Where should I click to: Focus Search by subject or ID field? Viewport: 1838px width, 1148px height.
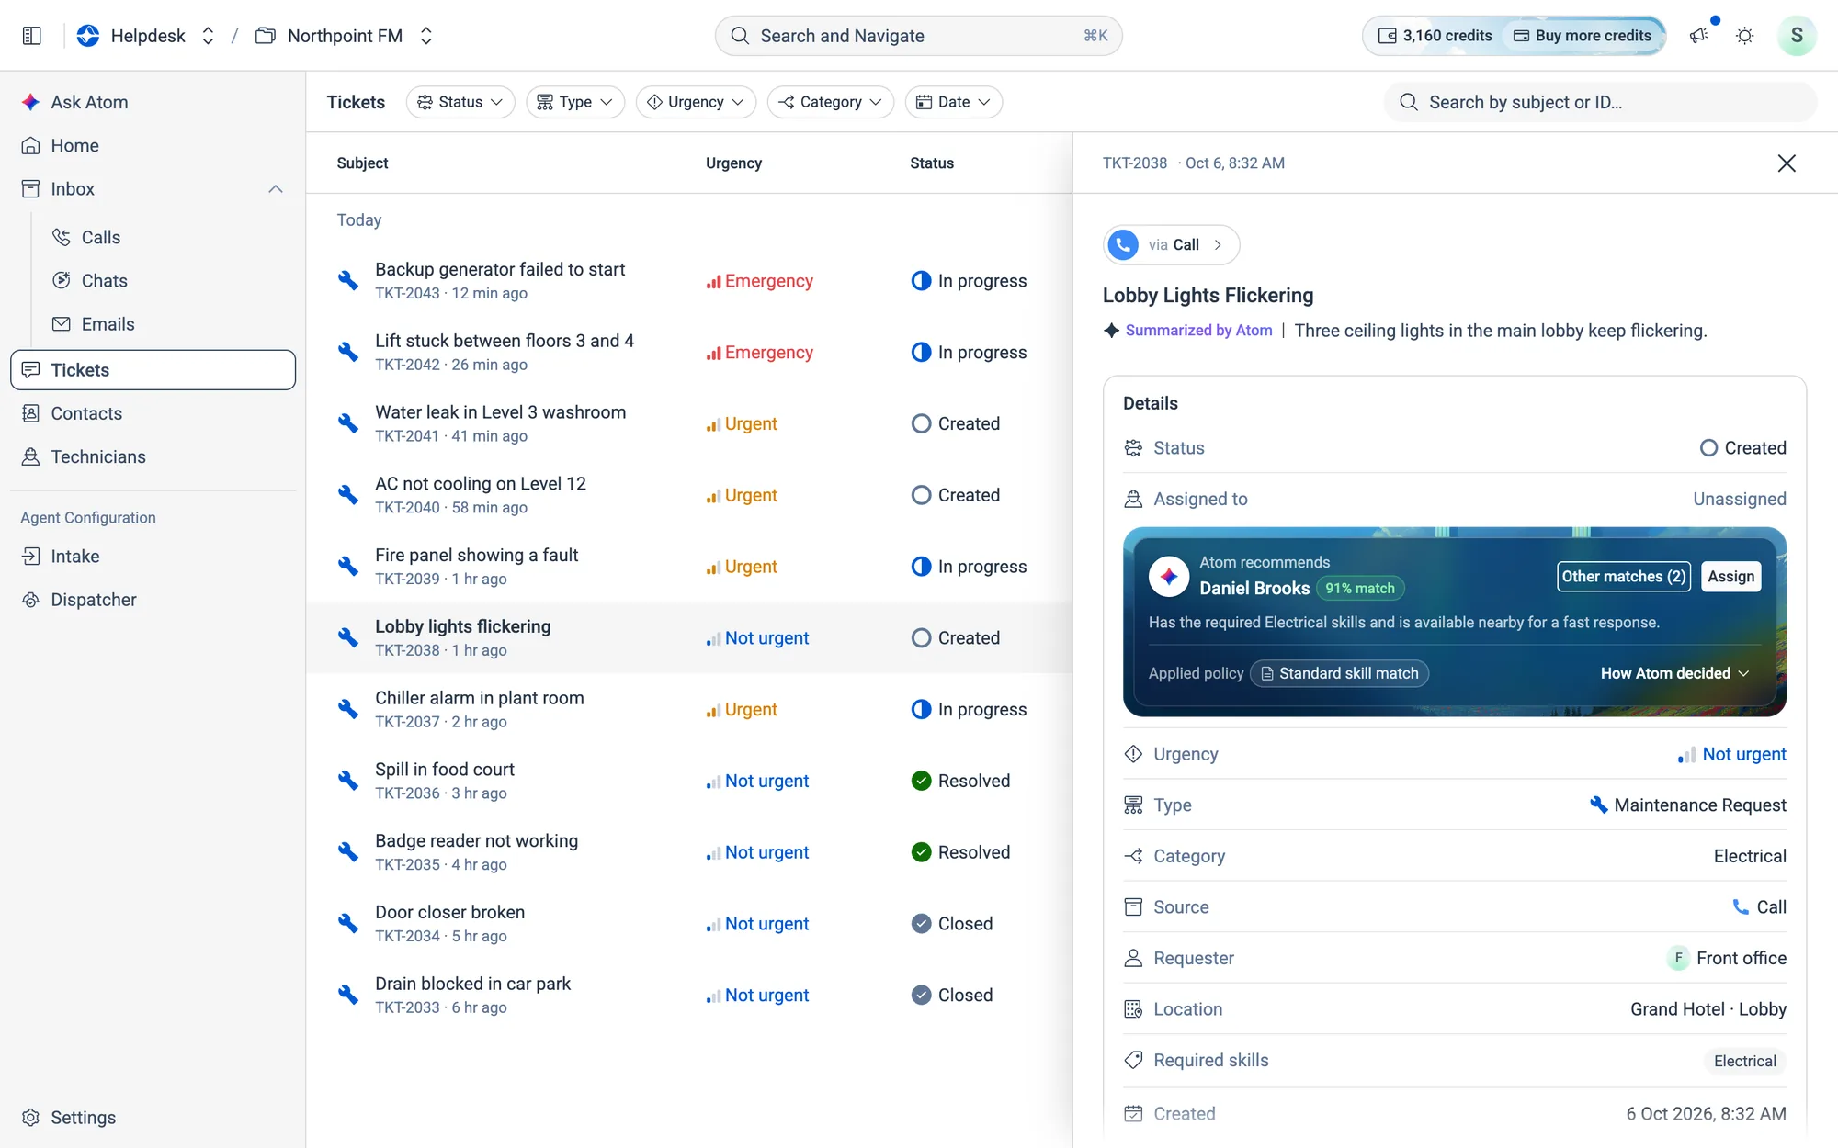click(x=1601, y=102)
